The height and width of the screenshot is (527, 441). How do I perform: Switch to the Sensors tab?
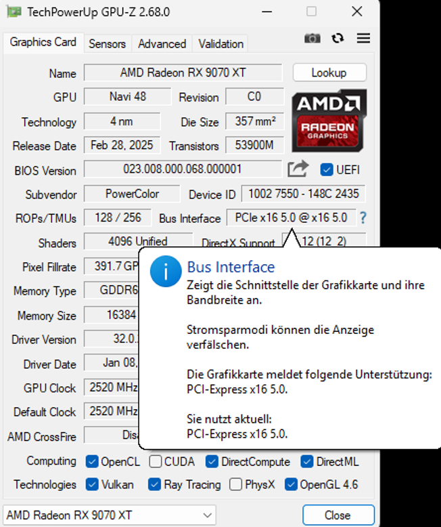[108, 44]
